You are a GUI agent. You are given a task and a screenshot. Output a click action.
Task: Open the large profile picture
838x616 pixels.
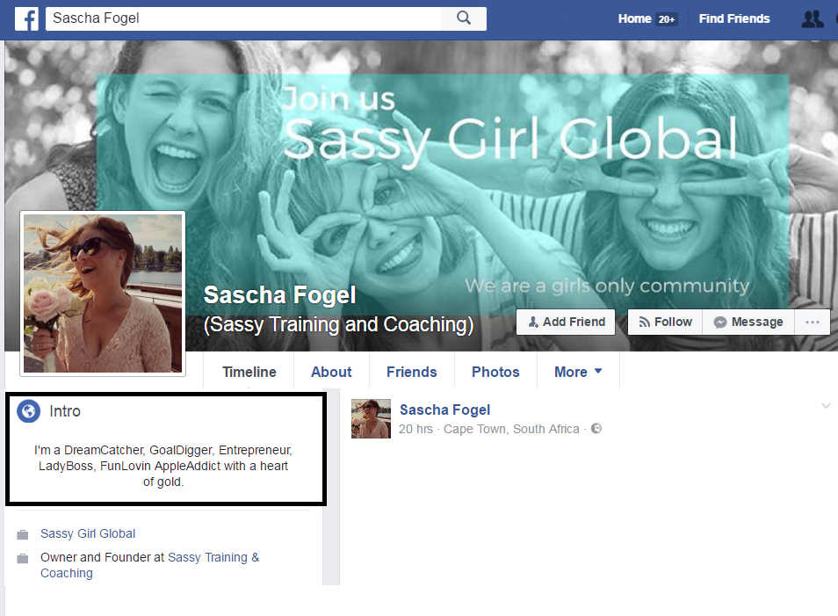click(x=103, y=294)
